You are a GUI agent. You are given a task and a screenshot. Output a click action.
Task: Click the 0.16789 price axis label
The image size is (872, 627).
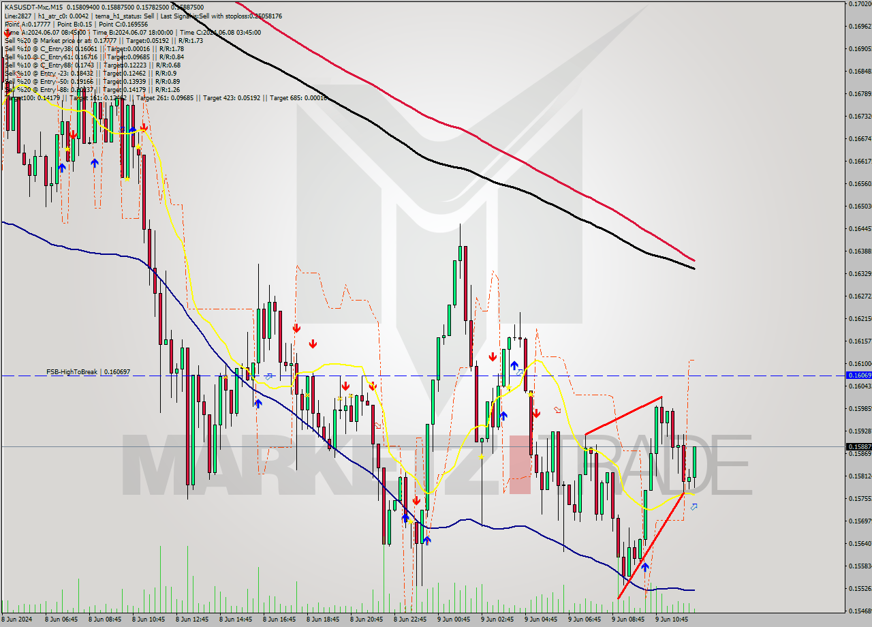pos(860,94)
